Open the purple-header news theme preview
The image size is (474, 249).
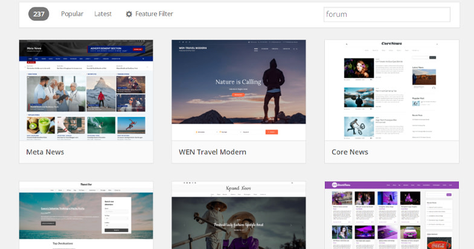(x=392, y=215)
